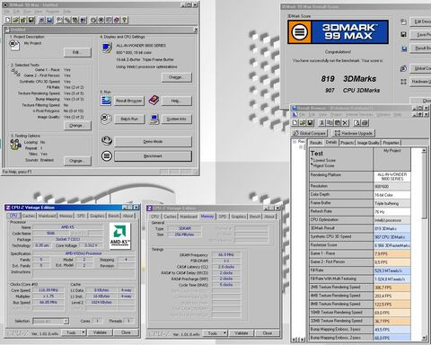Open Tools dropdown in CPU-Z memory window
The width and height of the screenshot is (431, 345).
pyautogui.click(x=224, y=333)
